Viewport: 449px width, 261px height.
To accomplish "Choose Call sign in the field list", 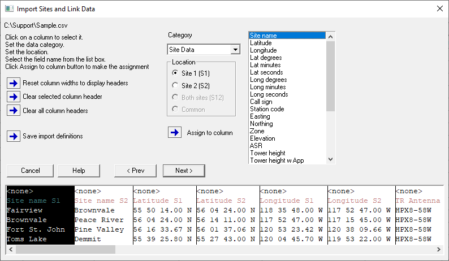I will pos(262,102).
